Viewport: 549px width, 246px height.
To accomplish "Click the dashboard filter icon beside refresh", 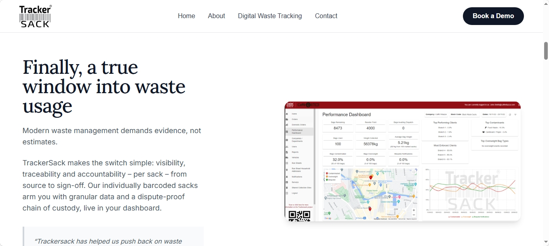I will pos(515,115).
